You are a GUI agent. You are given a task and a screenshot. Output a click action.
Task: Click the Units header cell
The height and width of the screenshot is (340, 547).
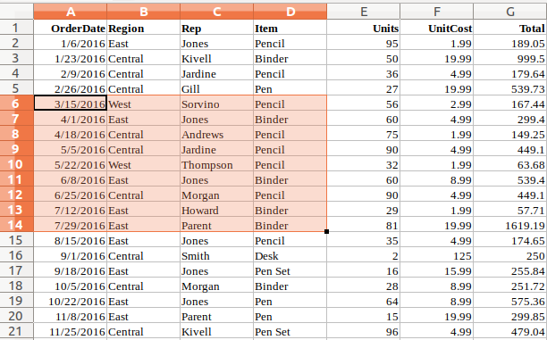(x=364, y=28)
